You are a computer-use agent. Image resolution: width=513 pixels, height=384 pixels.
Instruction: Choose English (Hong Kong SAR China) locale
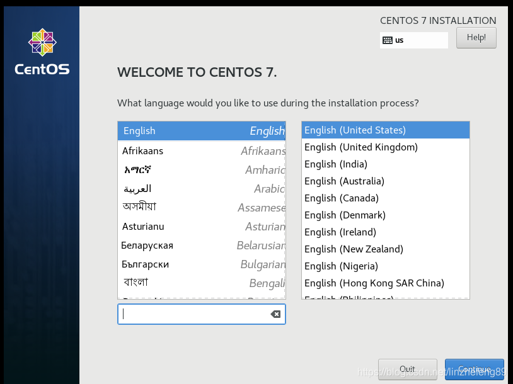[386, 283]
